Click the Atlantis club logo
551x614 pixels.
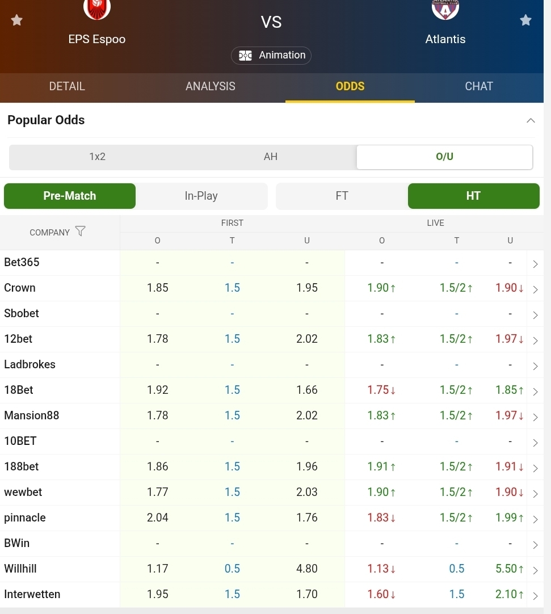445,8
